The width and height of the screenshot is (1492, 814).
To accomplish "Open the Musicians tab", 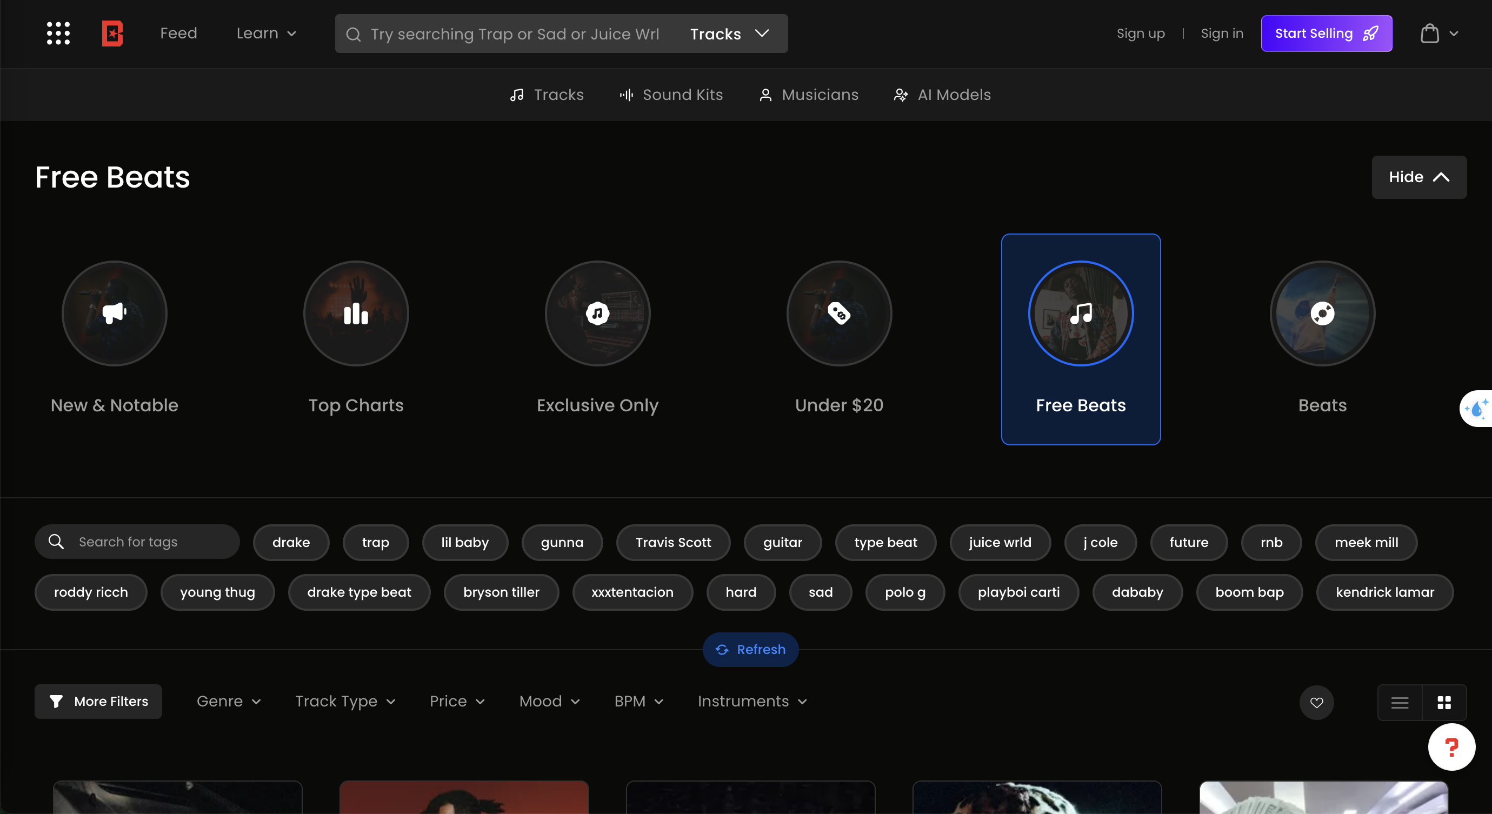I will pyautogui.click(x=809, y=95).
